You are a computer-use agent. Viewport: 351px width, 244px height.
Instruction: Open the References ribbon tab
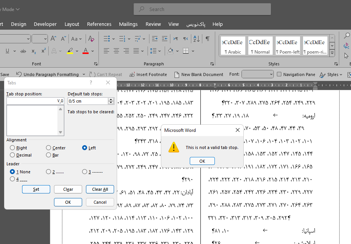(x=99, y=24)
